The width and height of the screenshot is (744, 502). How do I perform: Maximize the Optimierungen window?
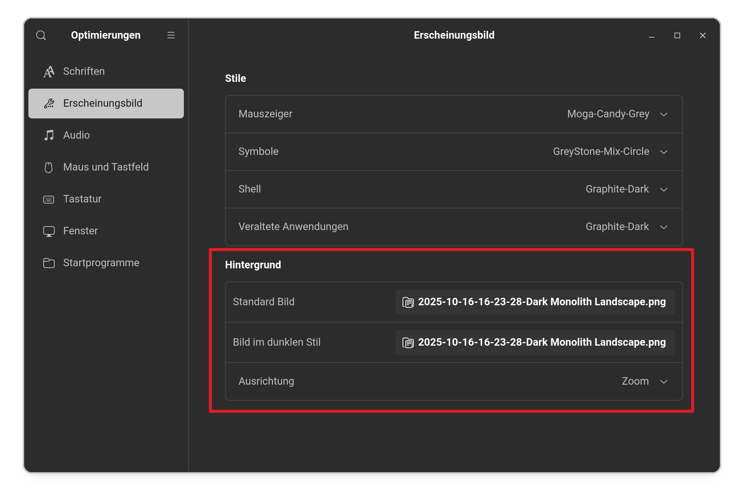677,35
